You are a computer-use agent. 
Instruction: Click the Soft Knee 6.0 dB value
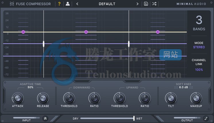pos(183,87)
